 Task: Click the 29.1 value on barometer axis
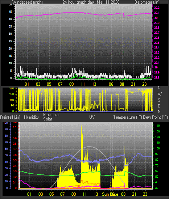pos(157,63)
